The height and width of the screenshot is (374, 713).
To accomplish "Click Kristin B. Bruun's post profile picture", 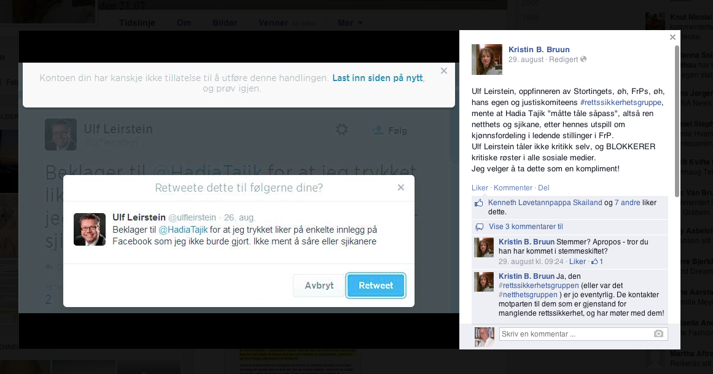I will 487,60.
